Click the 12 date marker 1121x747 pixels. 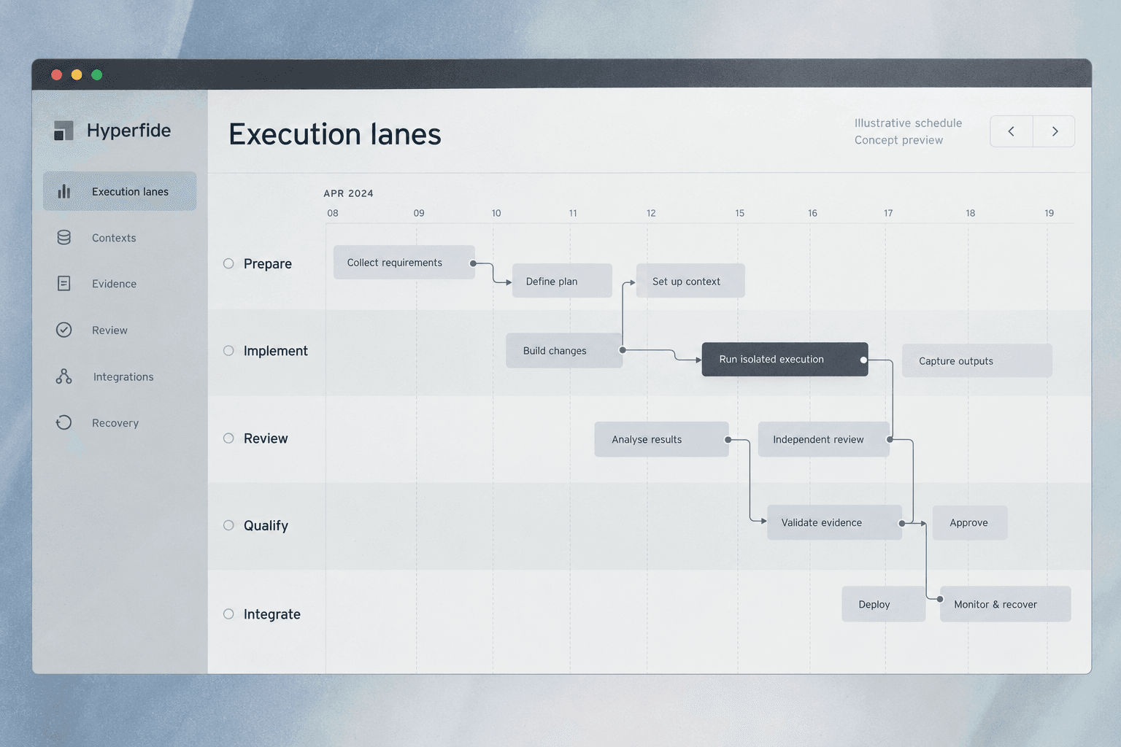coord(651,213)
